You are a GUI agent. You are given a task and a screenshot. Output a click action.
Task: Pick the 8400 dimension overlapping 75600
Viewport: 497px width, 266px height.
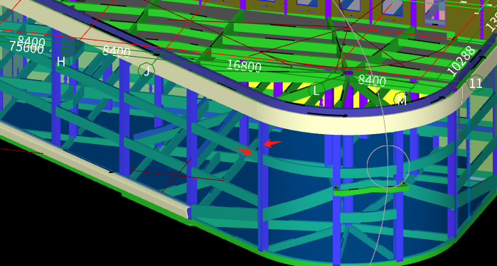31,41
